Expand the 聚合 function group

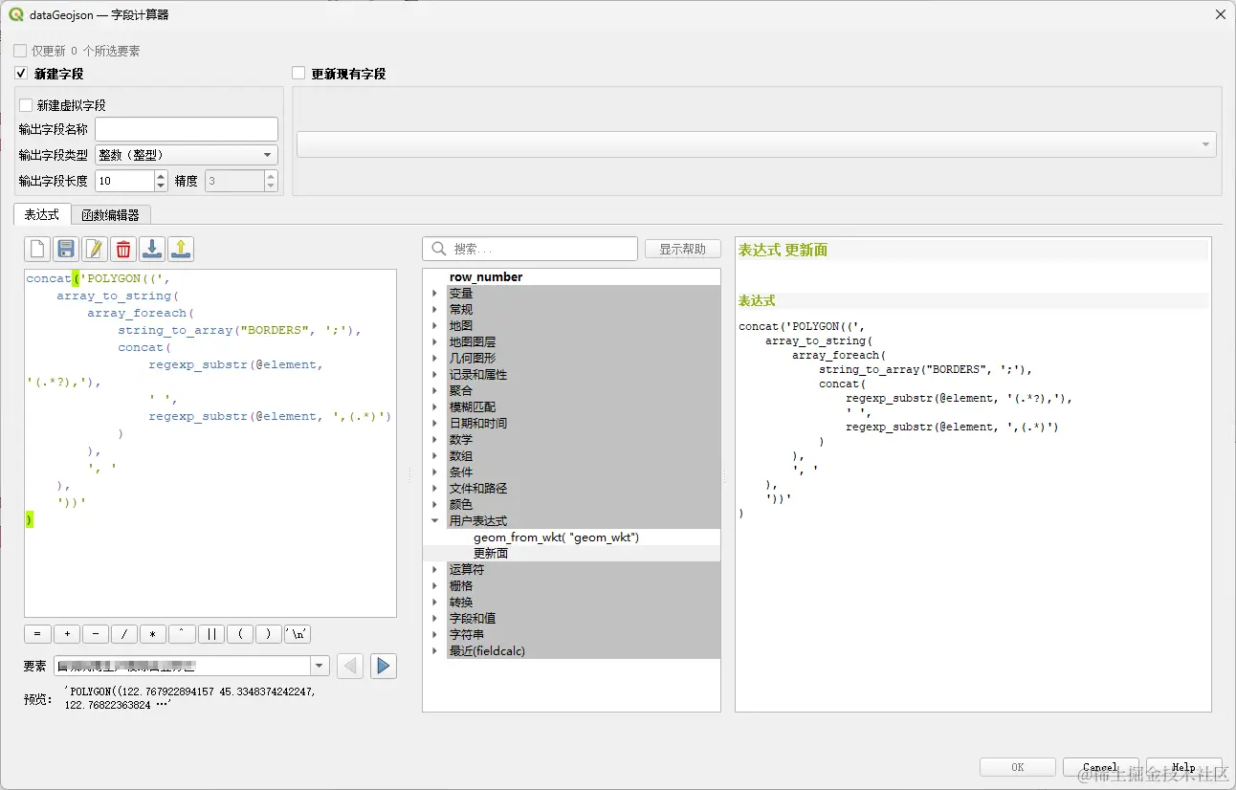coord(435,391)
